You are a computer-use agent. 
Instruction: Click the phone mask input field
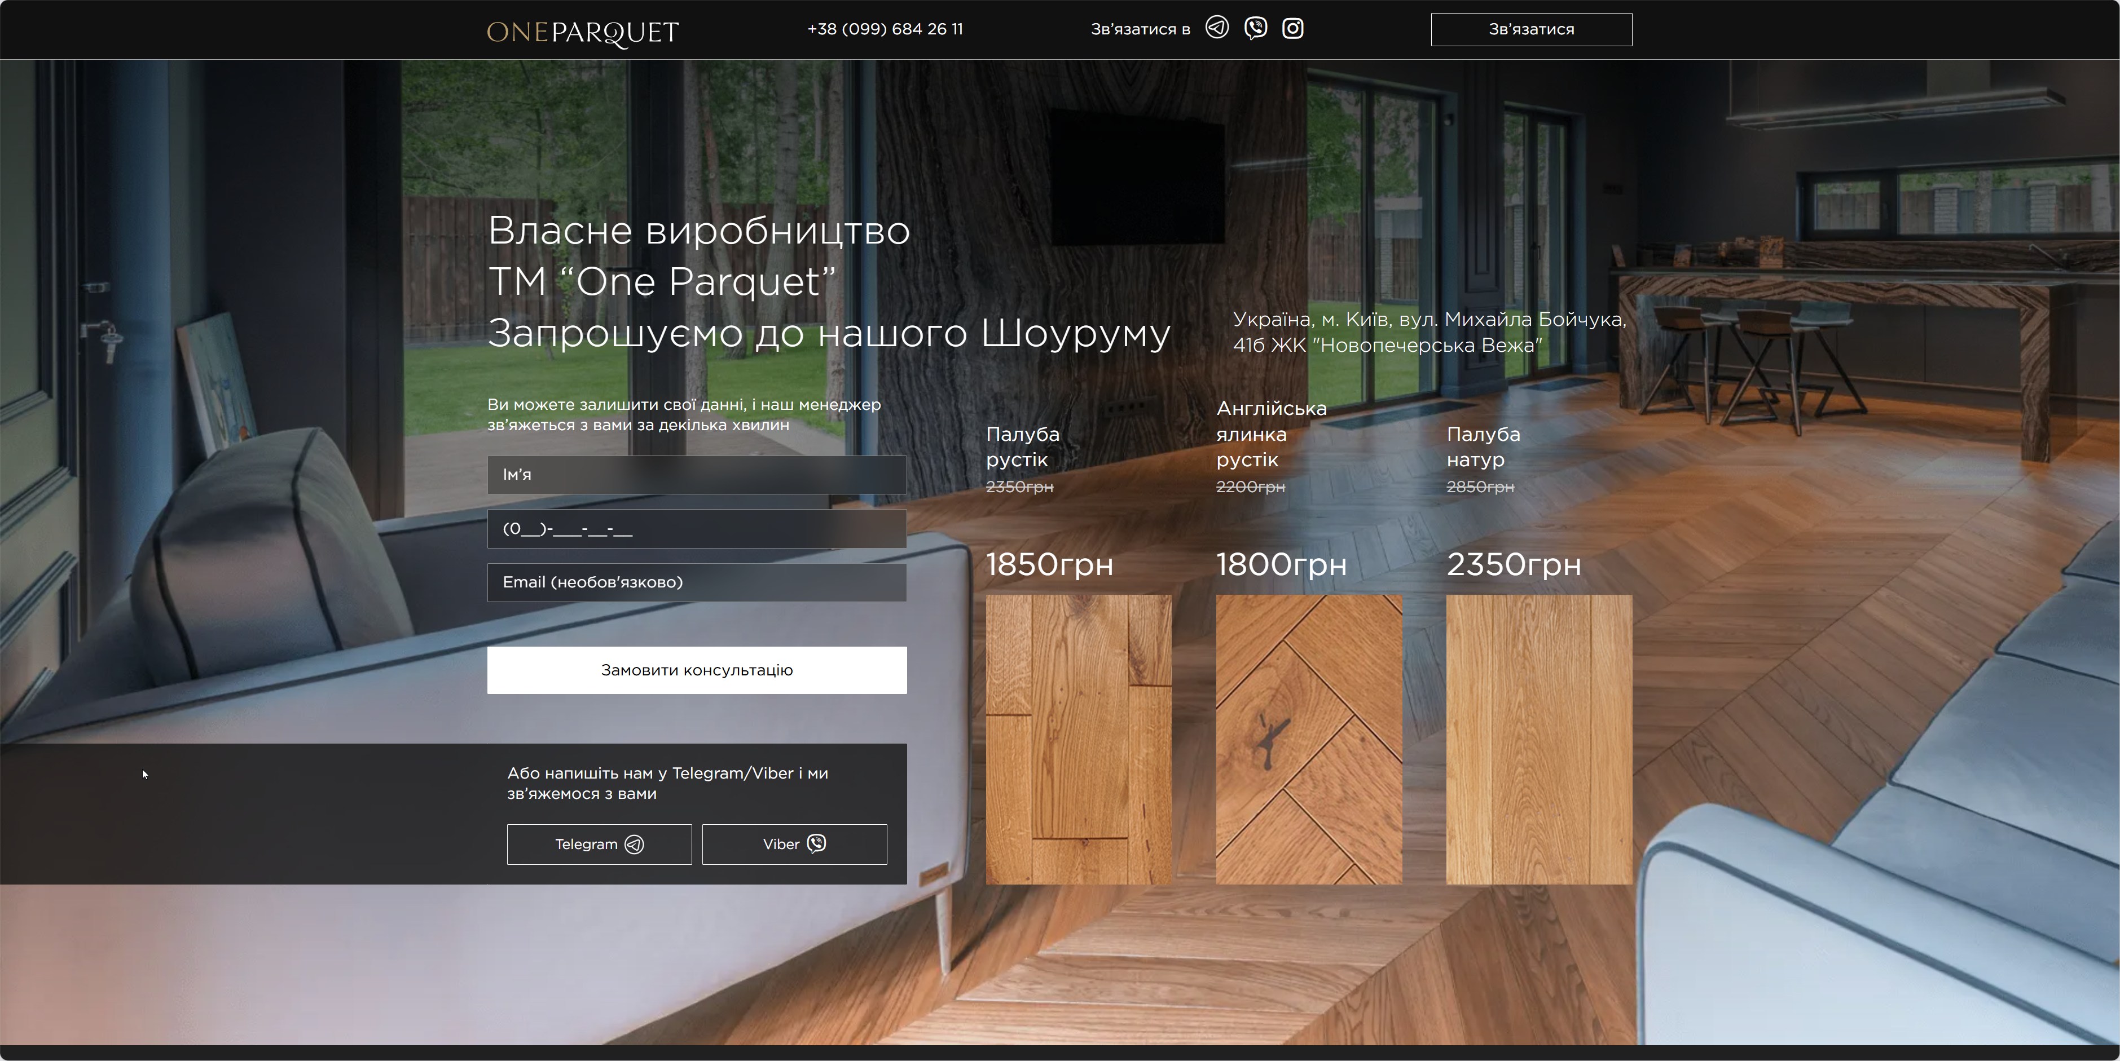click(696, 529)
